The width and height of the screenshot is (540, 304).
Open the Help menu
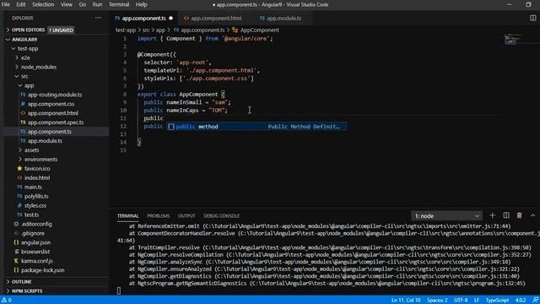tap(141, 4)
